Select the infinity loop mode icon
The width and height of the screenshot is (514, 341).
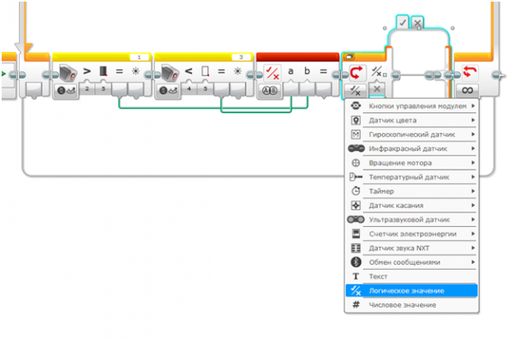[467, 90]
